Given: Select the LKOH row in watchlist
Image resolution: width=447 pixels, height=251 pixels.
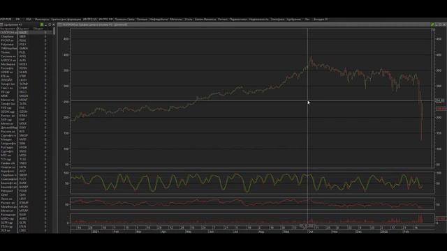Looking at the screenshot, I should [x=27, y=80].
